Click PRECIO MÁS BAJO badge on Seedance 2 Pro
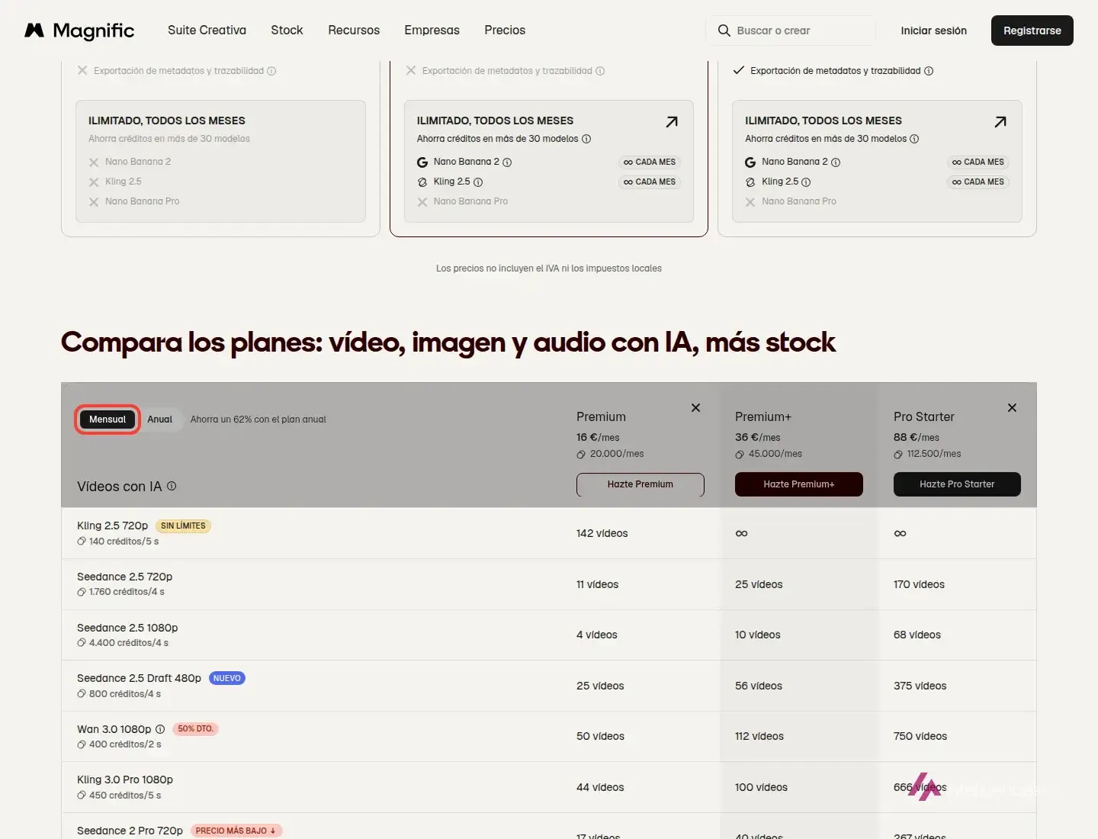This screenshot has width=1098, height=839. tap(236, 831)
